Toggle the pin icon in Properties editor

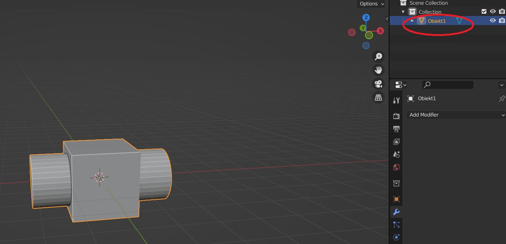(502, 98)
